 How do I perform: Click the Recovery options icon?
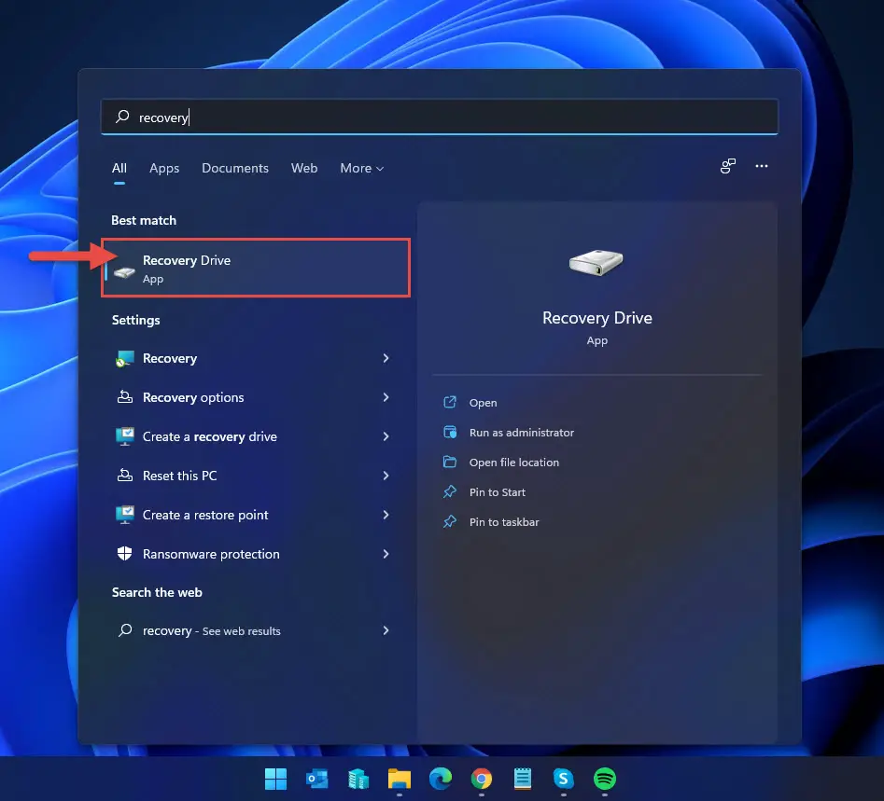(124, 397)
